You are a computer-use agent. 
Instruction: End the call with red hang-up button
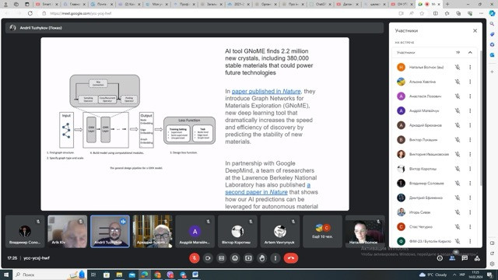tap(291, 258)
